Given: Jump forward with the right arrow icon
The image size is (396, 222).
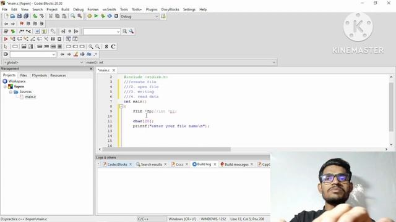Looking at the screenshot, I should [12, 23].
